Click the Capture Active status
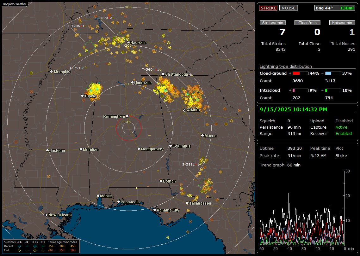 click(x=341, y=127)
